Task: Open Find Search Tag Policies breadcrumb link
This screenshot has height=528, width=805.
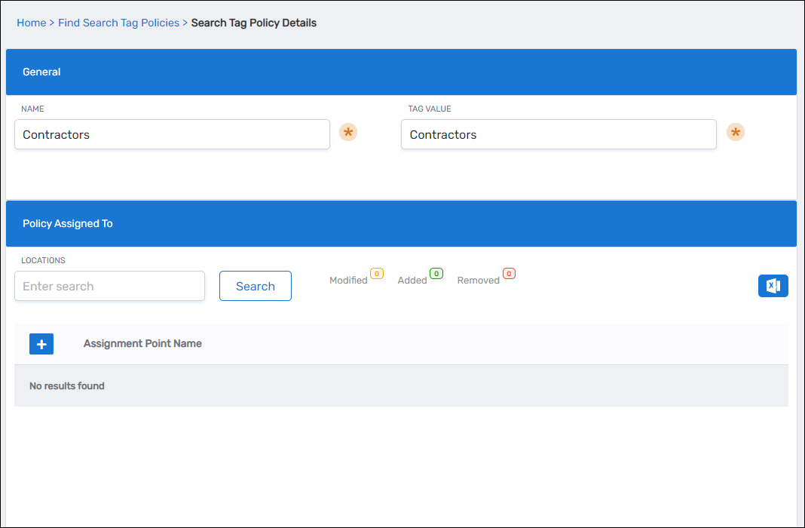Action: (118, 23)
